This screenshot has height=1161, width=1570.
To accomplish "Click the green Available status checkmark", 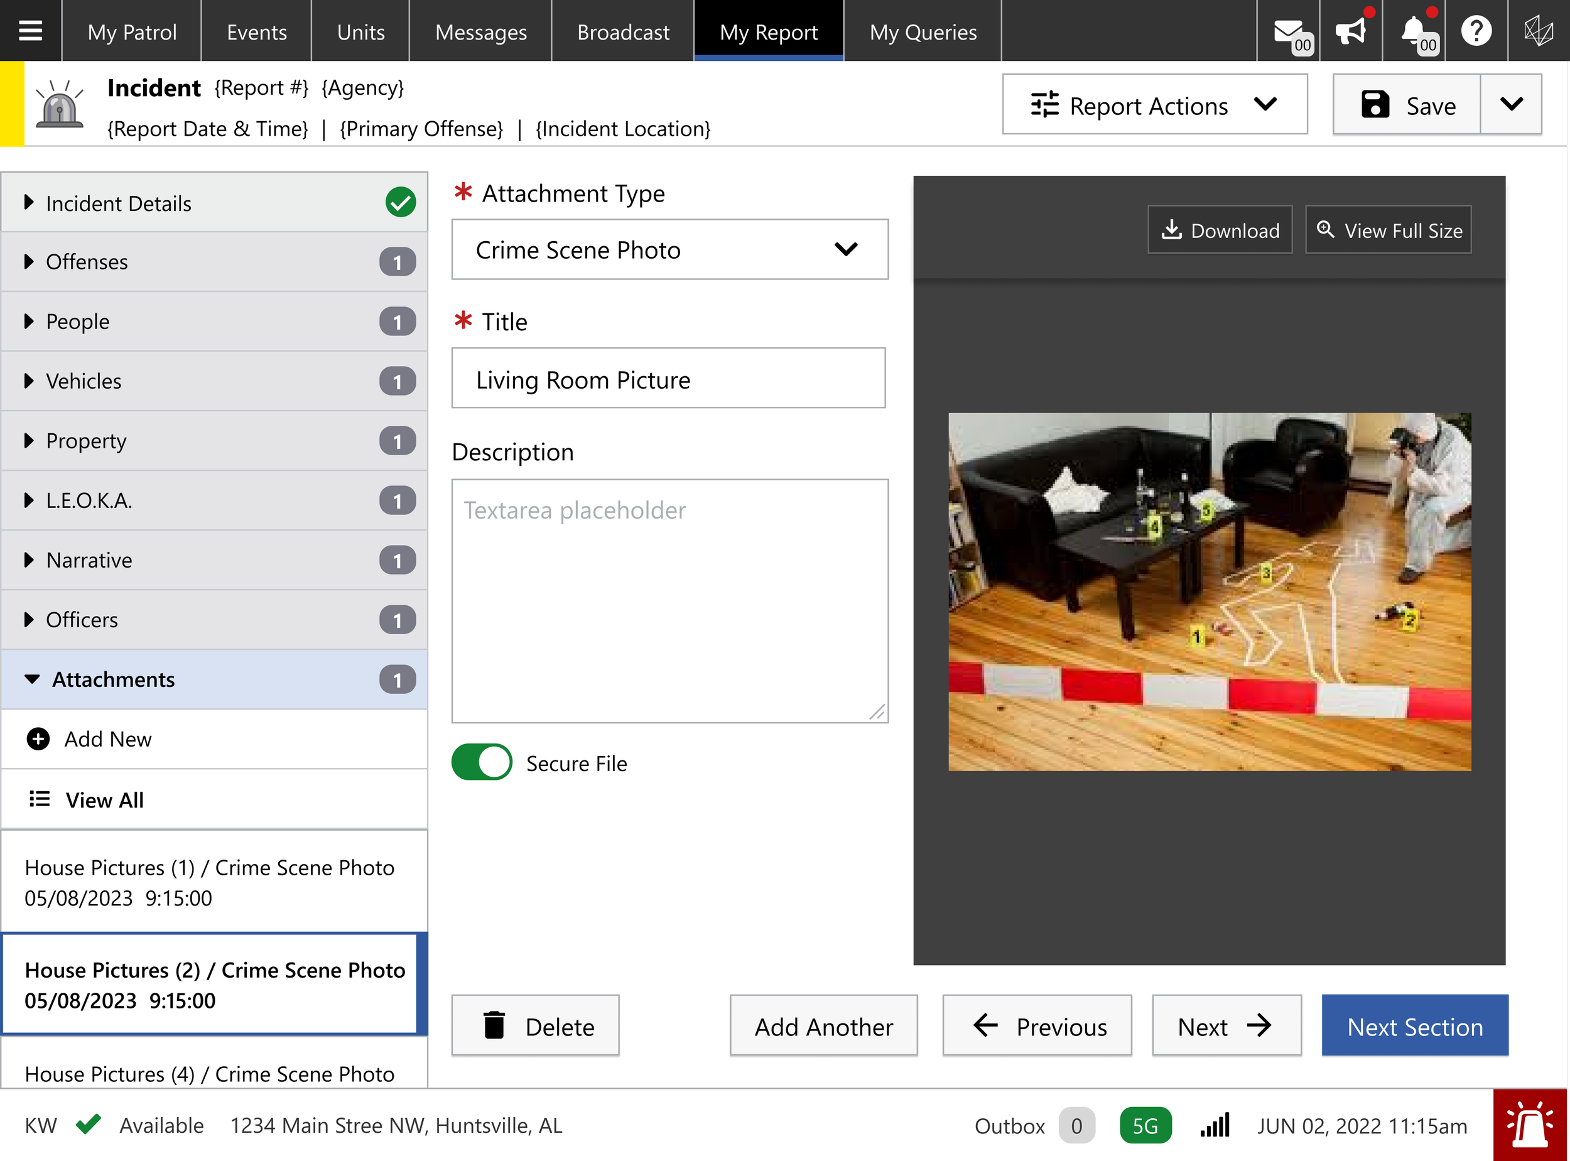I will tap(89, 1124).
